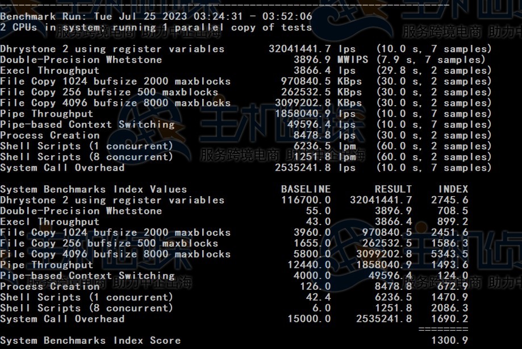522x349 pixels.
Task: Click the BASELINE column header
Action: coord(306,189)
